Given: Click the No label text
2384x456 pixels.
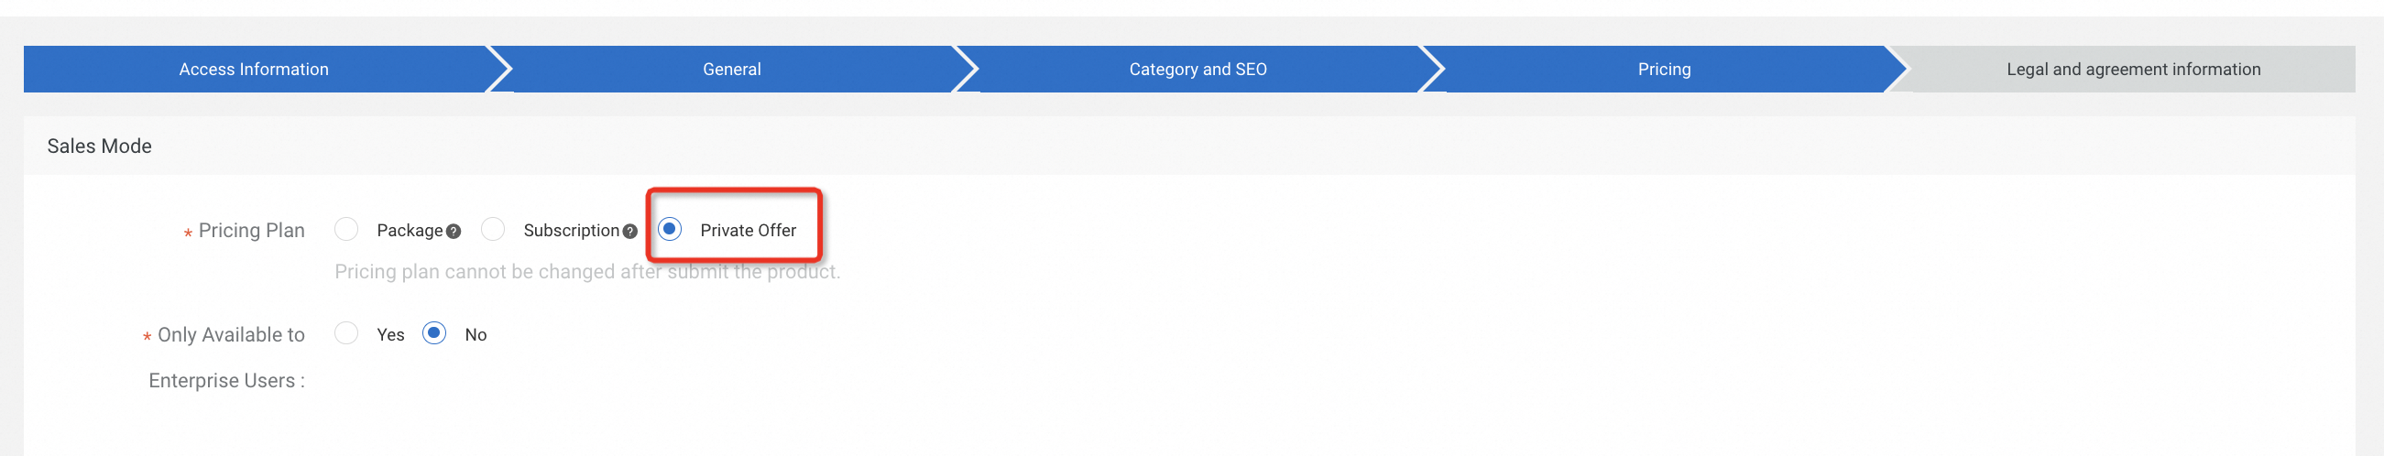Looking at the screenshot, I should point(476,335).
